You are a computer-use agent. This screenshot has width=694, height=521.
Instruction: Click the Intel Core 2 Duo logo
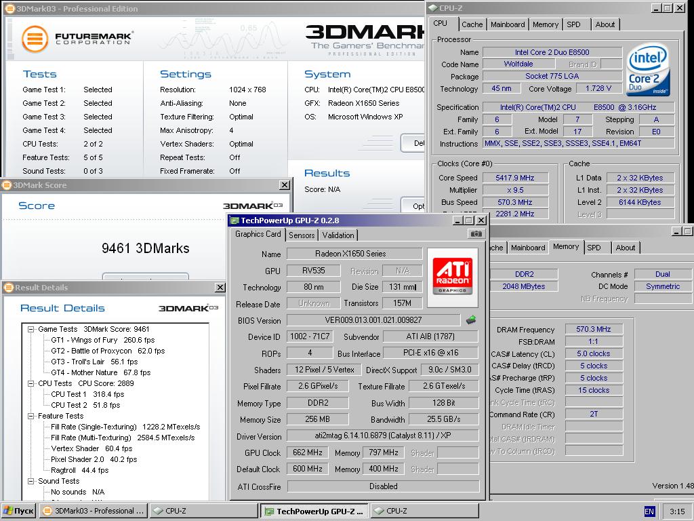[x=649, y=70]
